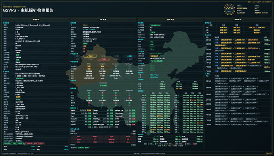The image size is (274, 156).
Task: Click the ipregistry column header in risk table
Action: coord(116,90)
